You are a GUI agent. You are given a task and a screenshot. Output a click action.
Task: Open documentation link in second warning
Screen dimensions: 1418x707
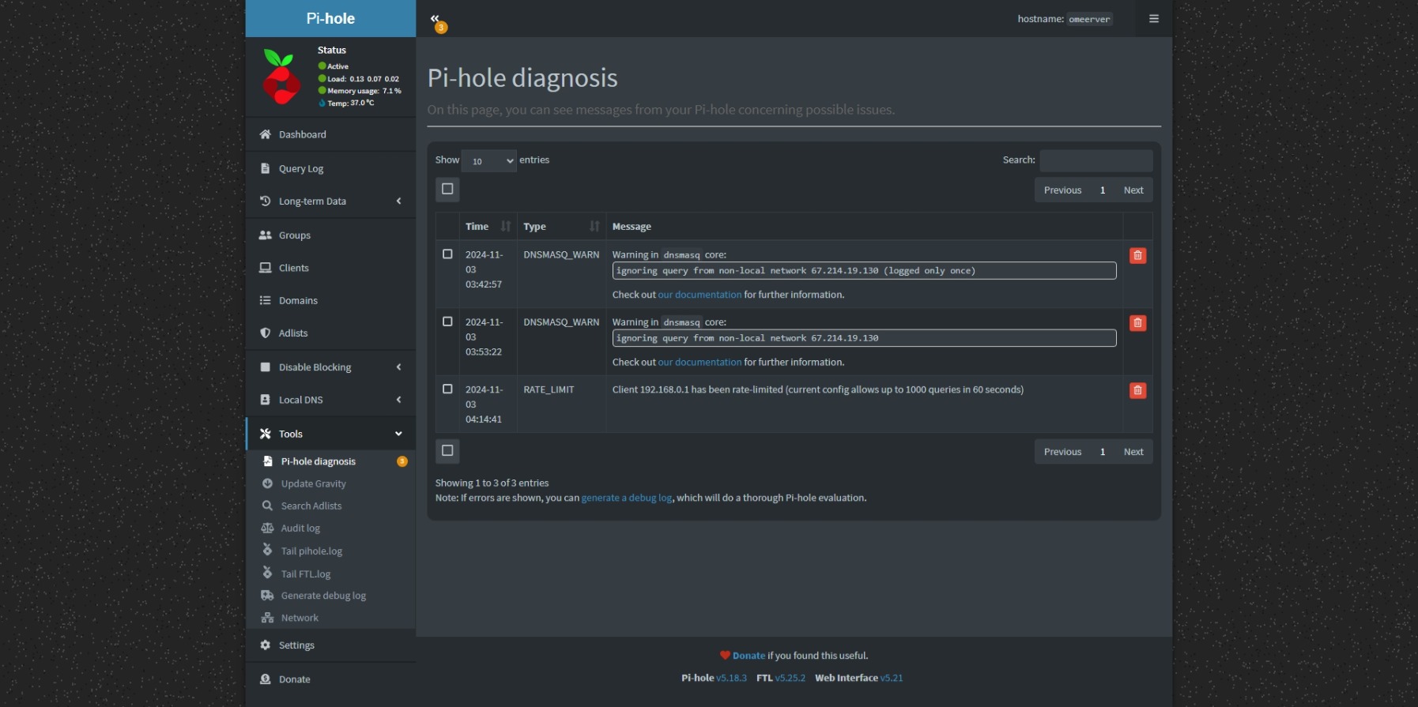click(x=700, y=362)
